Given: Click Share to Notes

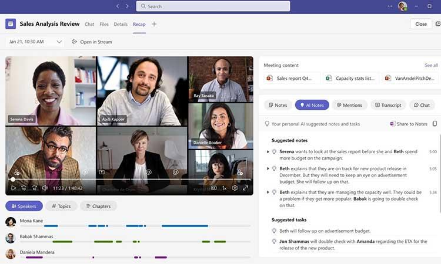Looking at the screenshot, I should [409, 124].
